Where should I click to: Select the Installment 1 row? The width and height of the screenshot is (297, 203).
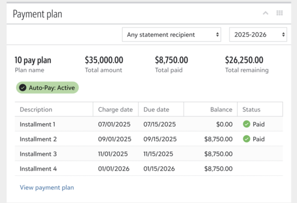click(149, 124)
